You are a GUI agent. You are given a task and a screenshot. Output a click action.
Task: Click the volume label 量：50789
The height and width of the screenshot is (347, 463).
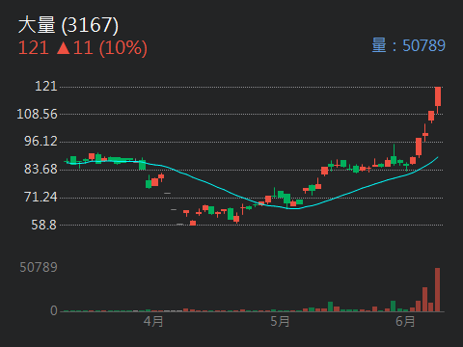(409, 45)
